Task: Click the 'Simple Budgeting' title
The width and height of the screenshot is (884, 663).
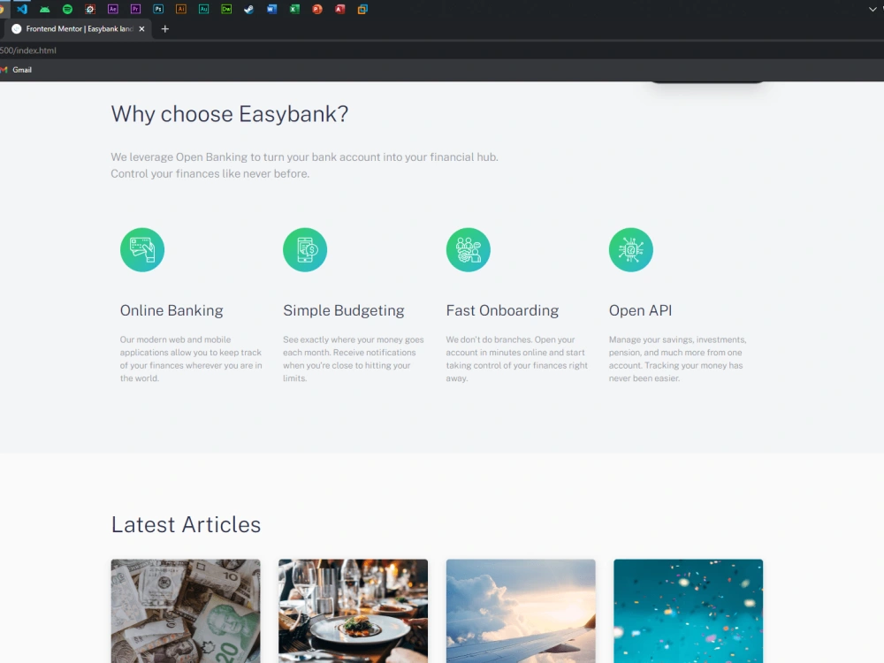Action: (343, 310)
